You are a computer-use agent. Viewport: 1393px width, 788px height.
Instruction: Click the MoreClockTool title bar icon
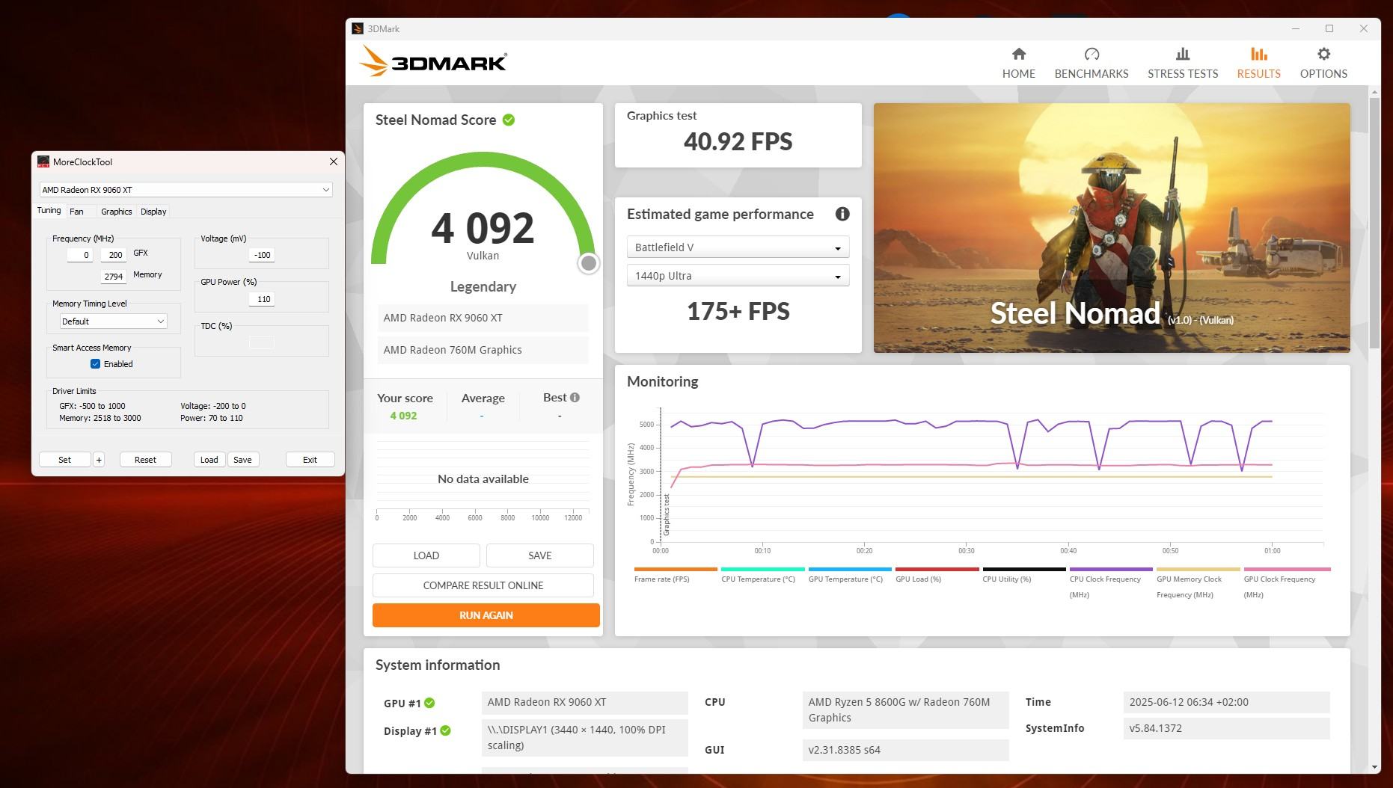click(x=43, y=161)
